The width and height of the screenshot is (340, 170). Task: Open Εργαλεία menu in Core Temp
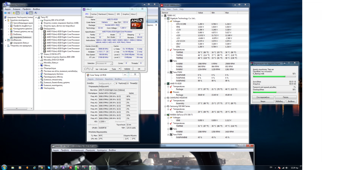coord(109,79)
